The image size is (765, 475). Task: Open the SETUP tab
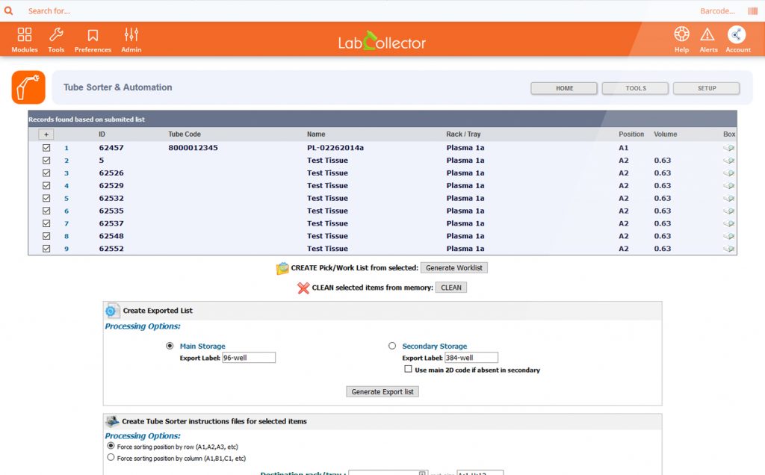click(707, 88)
